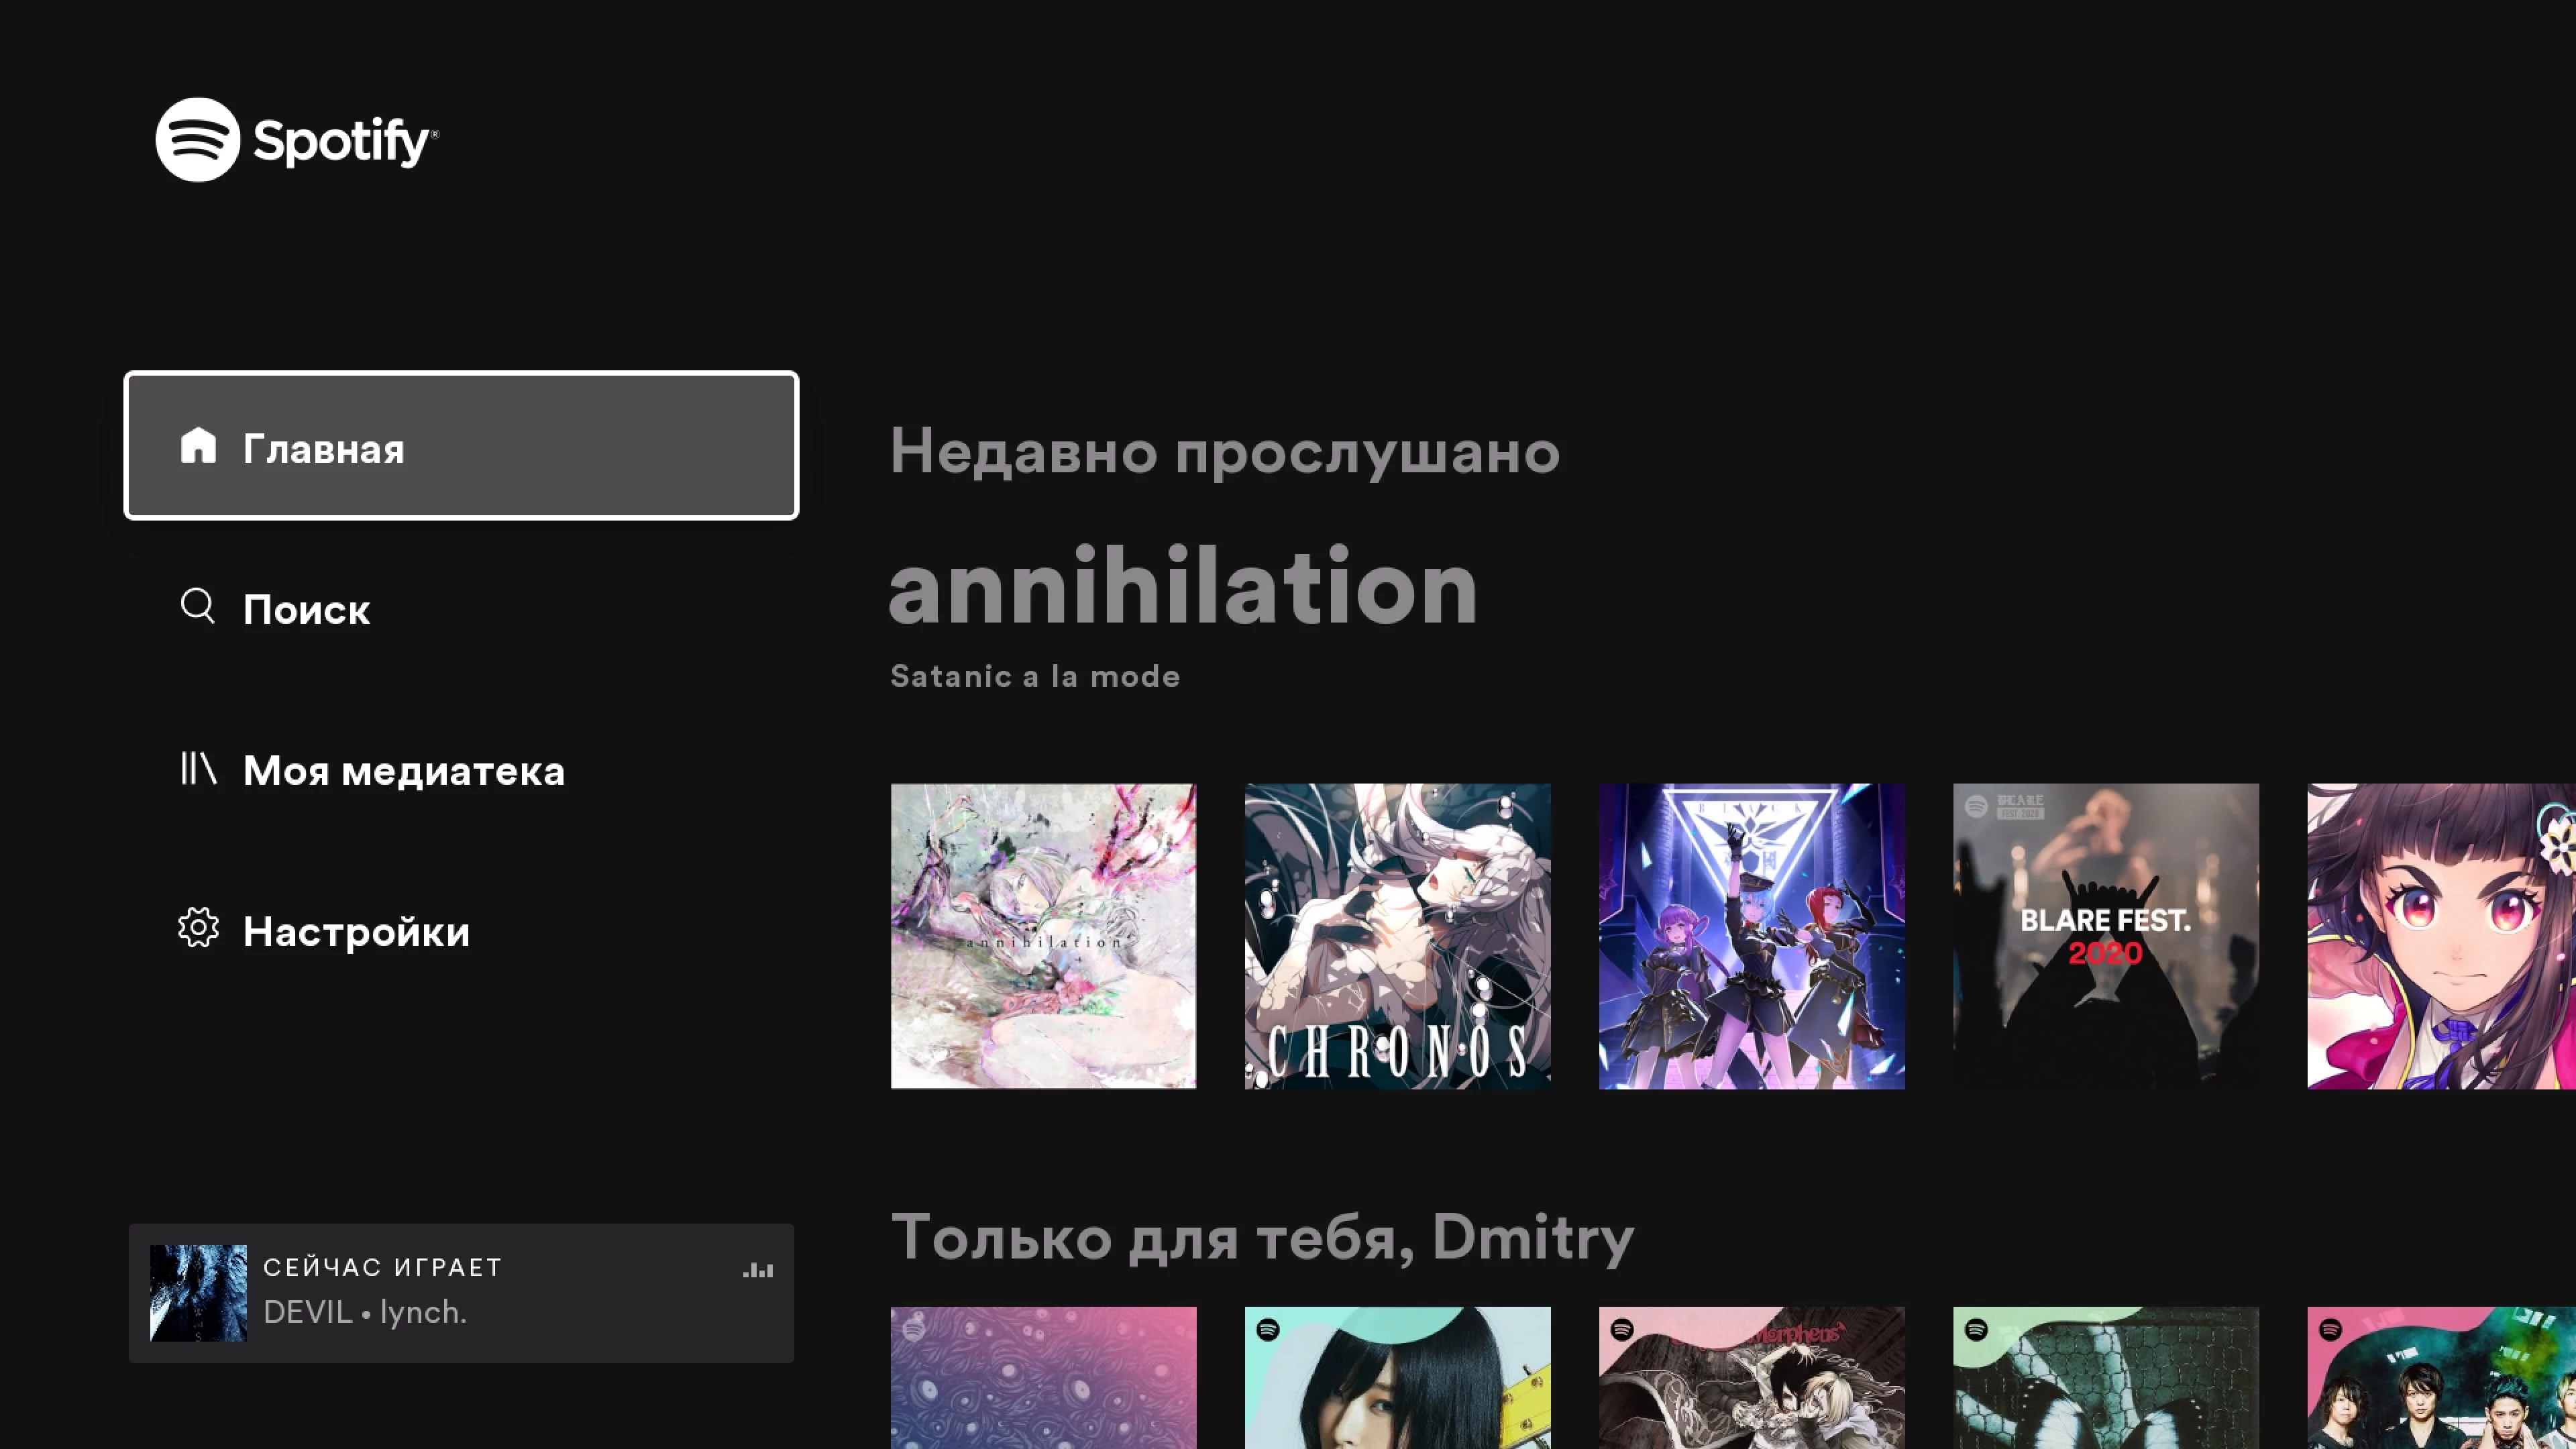Open the purple-pink patterned playlist tile
The image size is (2576, 1449).
[x=1043, y=1378]
